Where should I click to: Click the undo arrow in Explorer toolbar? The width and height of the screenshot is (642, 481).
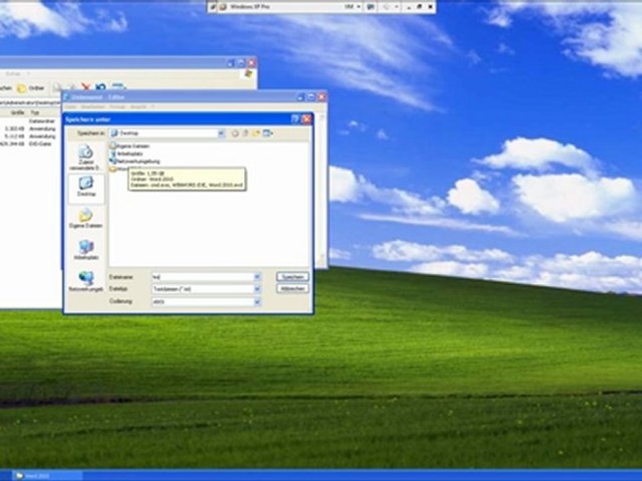(100, 87)
